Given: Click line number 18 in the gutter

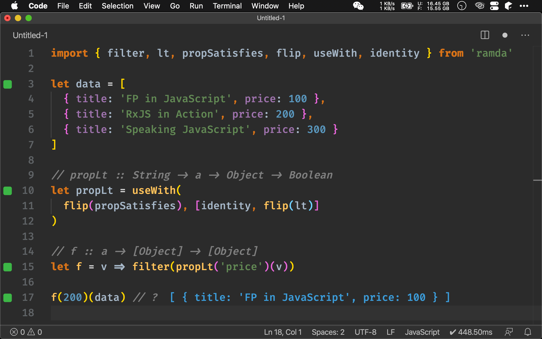Looking at the screenshot, I should [x=28, y=313].
